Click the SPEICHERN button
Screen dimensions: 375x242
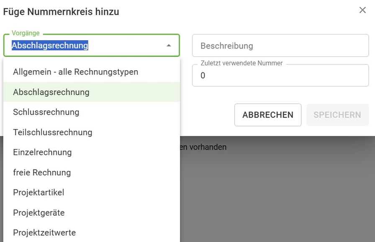point(337,115)
